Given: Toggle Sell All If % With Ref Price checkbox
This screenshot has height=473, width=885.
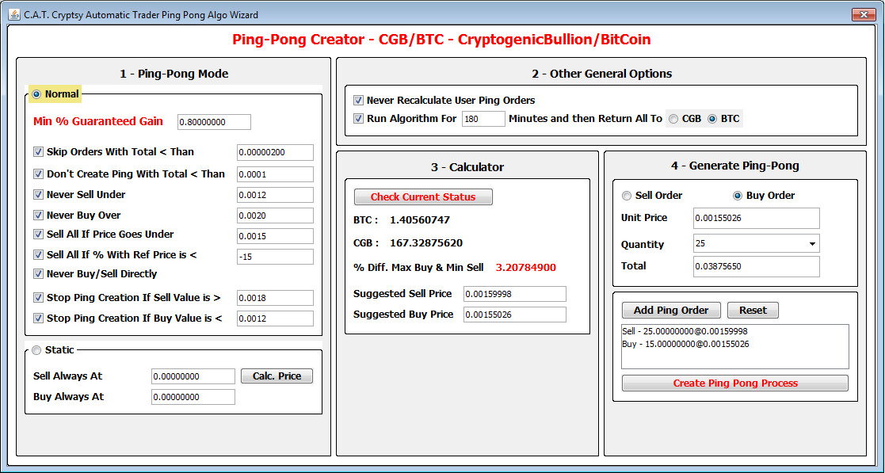Looking at the screenshot, I should click(38, 255).
